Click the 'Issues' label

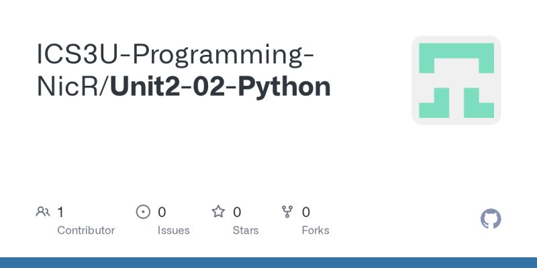click(173, 230)
